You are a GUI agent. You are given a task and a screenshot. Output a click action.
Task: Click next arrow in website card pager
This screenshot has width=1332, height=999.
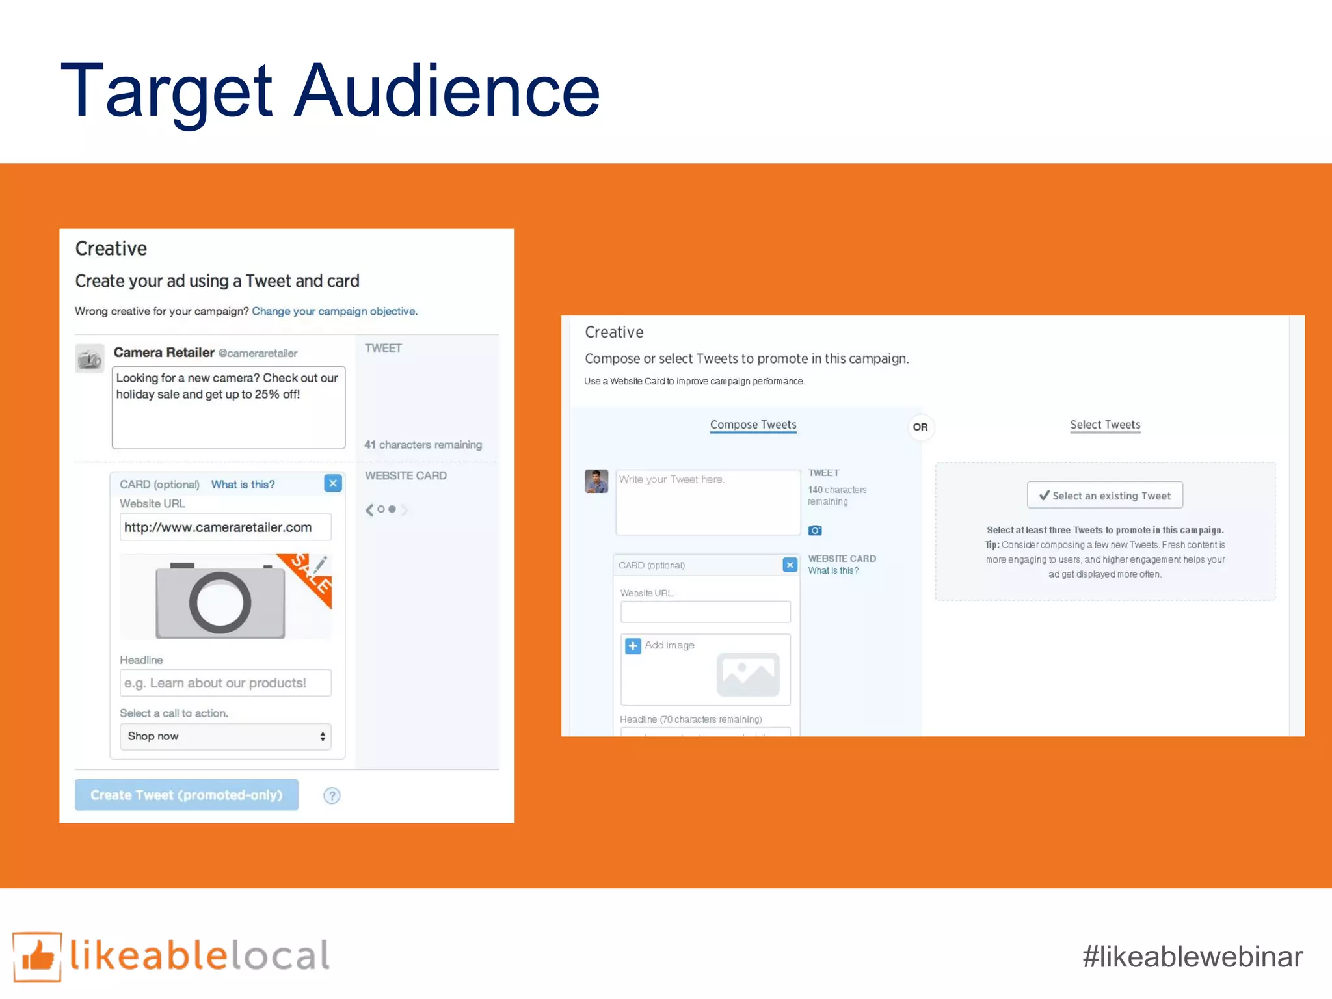point(405,509)
